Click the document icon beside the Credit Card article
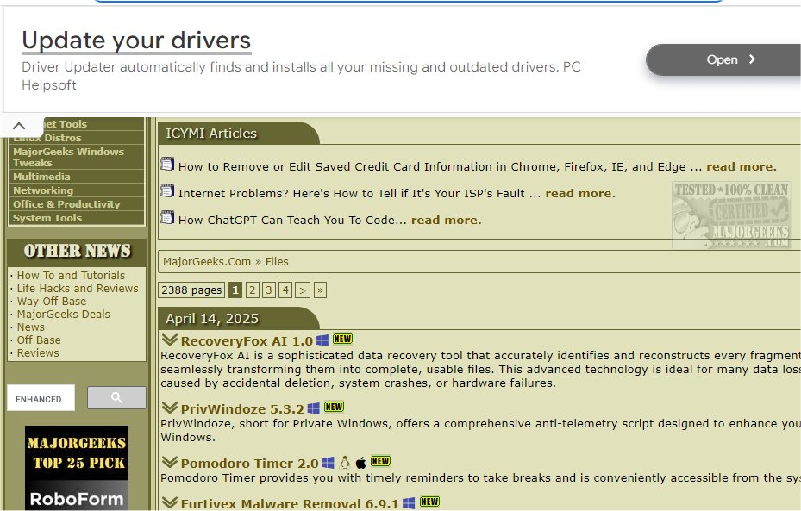 (167, 165)
